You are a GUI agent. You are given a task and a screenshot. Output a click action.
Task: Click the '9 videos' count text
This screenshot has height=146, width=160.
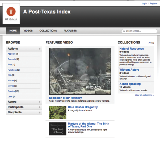(x=124, y=52)
